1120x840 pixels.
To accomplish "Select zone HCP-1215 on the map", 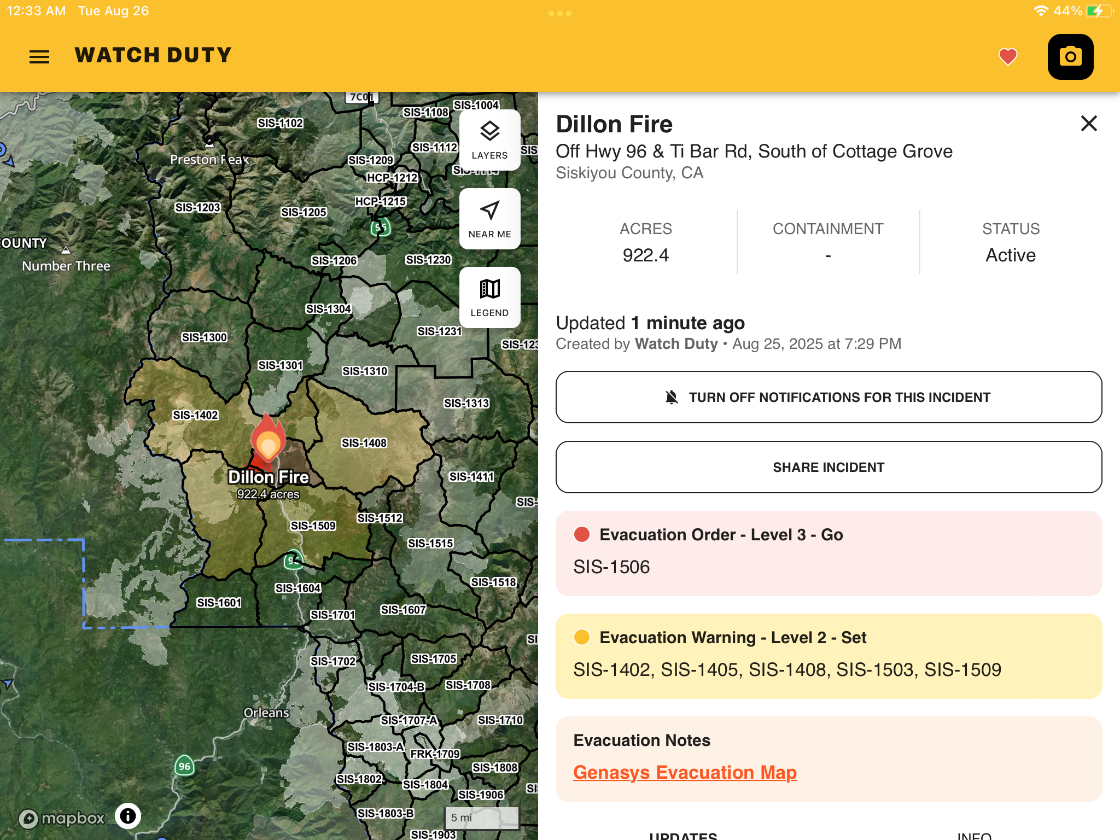I will 381,201.
